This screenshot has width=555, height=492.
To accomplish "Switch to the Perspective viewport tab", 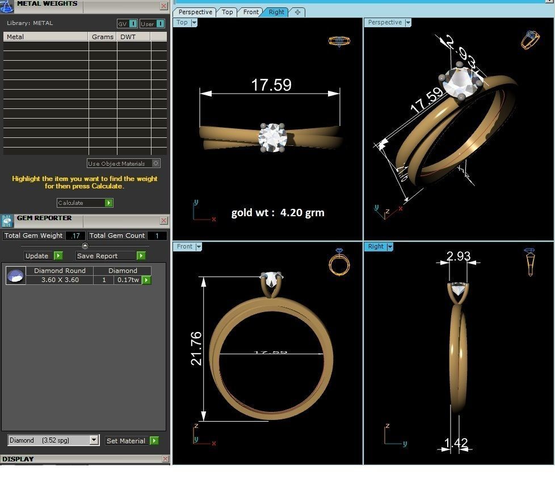I will [x=195, y=12].
